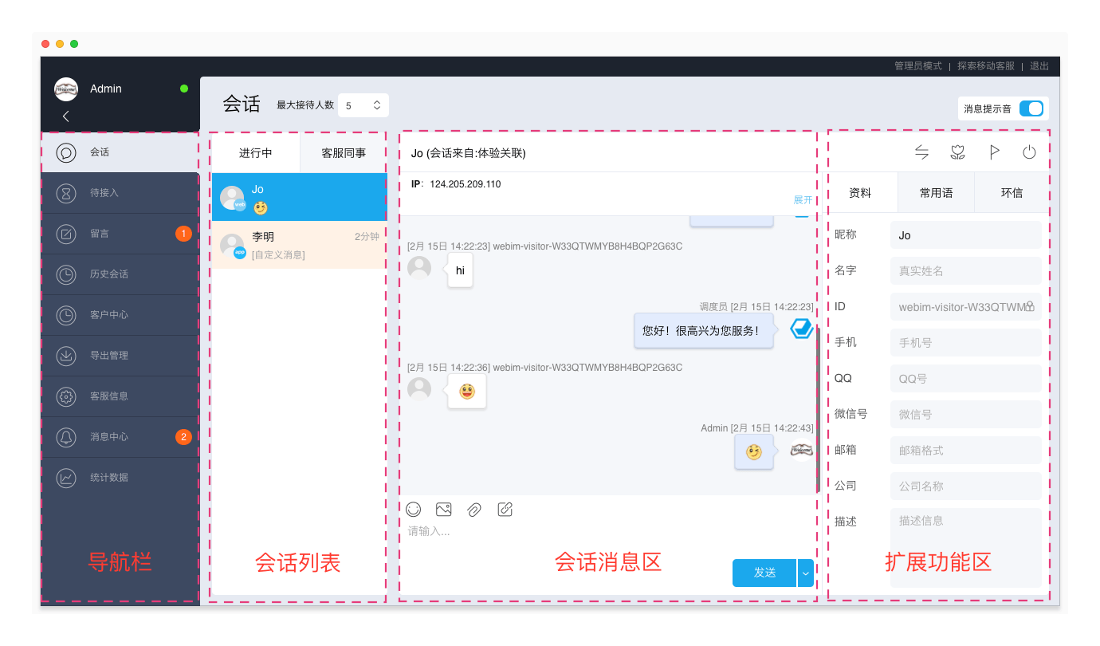
Task: Click the transfer session icon
Action: click(x=923, y=152)
